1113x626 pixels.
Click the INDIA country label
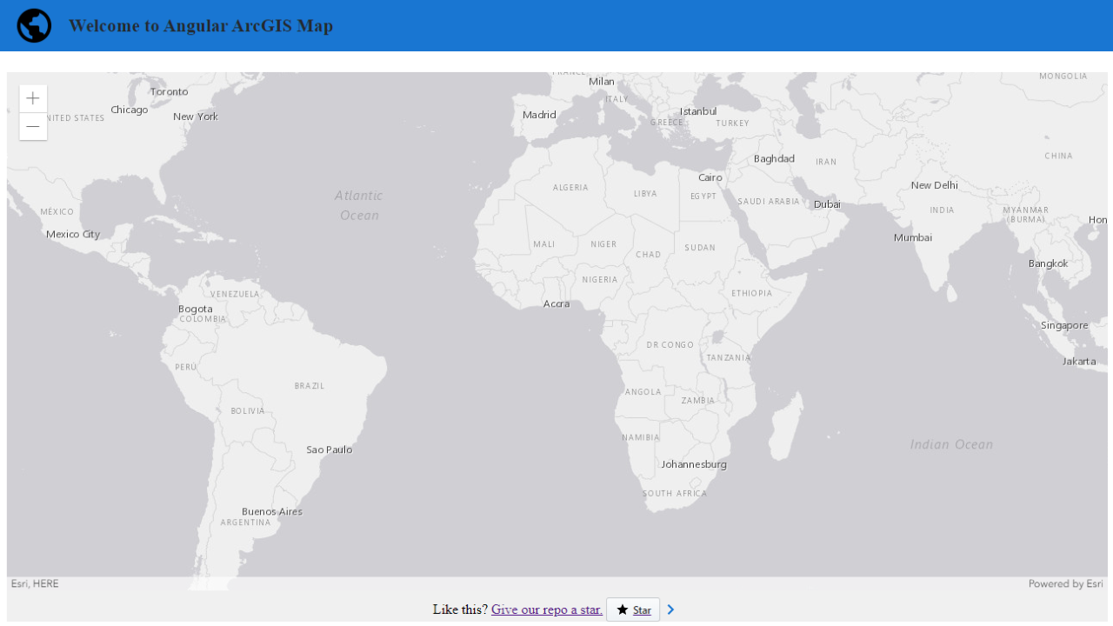[942, 210]
